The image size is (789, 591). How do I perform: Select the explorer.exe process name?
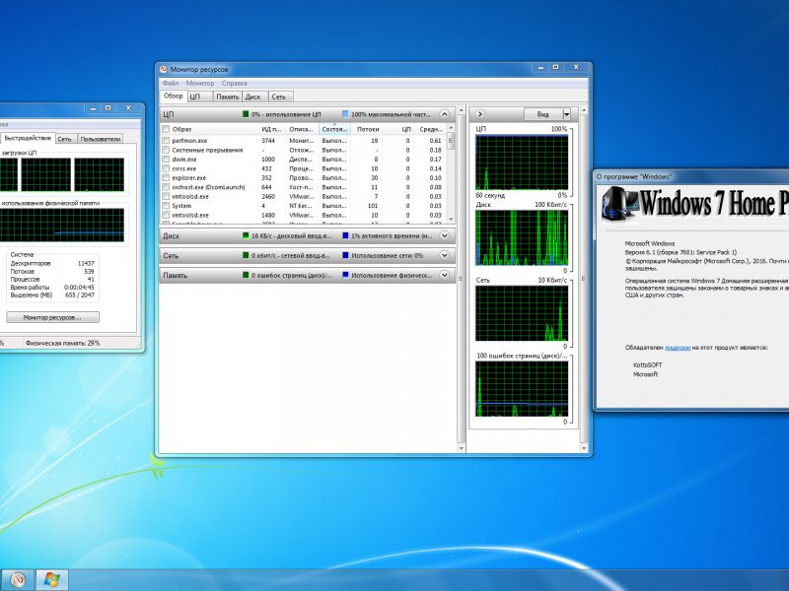click(x=188, y=178)
